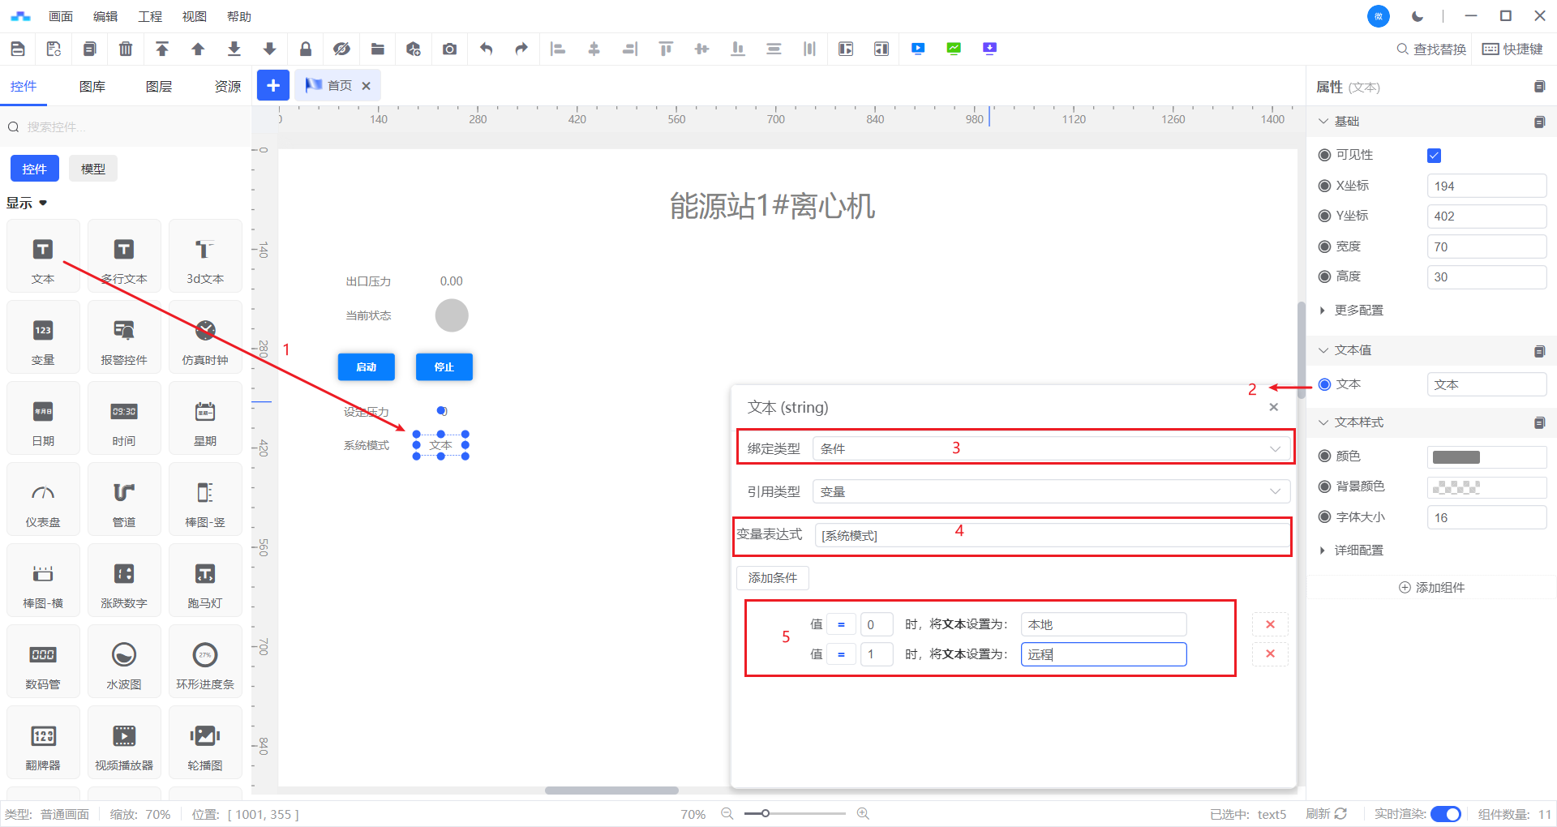Click the 颜色 color swatch
Image resolution: width=1557 pixels, height=827 pixels.
click(1456, 457)
